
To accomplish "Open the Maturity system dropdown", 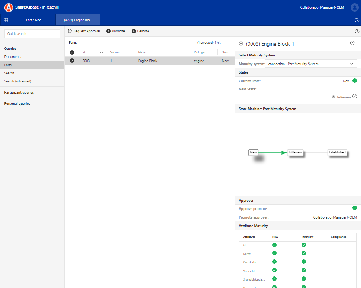I will pos(311,64).
